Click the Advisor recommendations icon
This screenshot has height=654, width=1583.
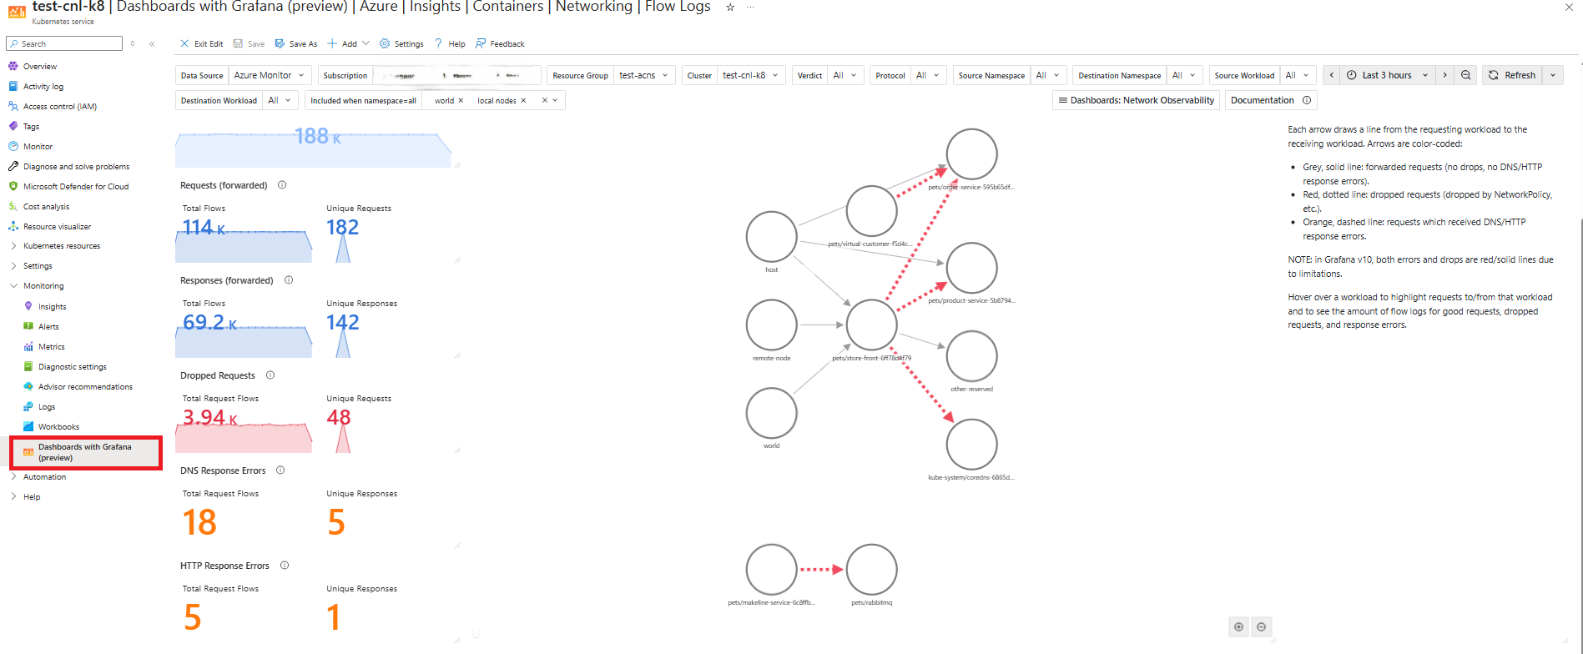[x=28, y=386]
